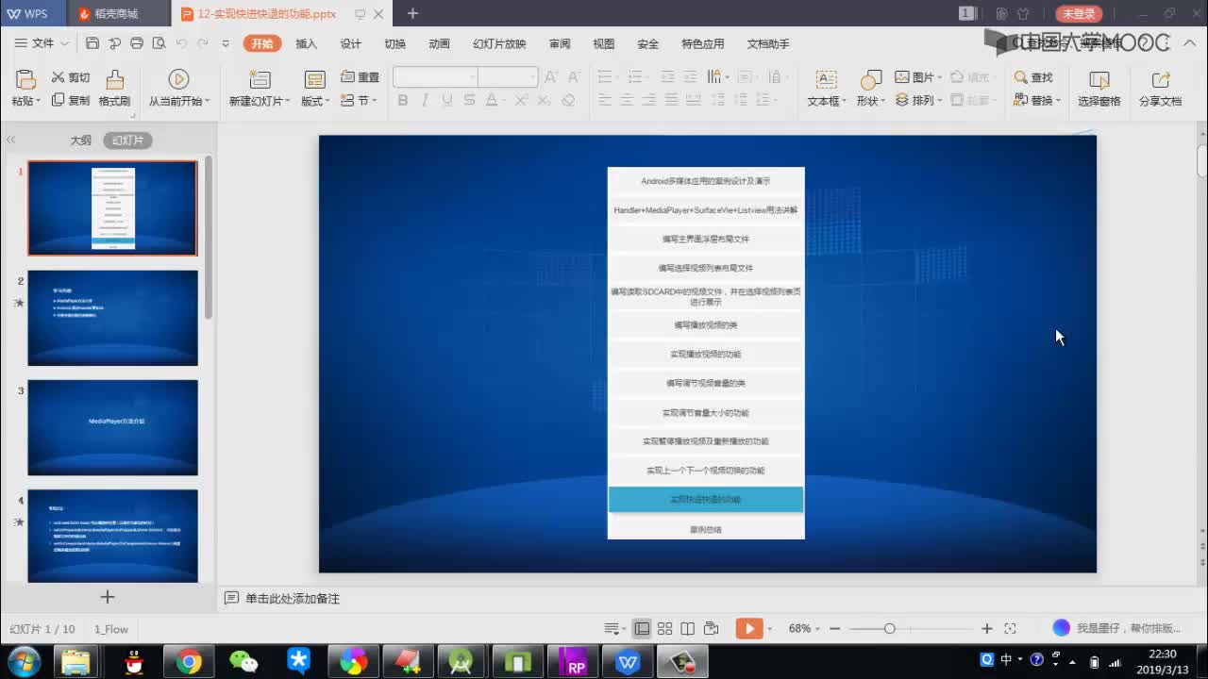
Task: Toggle Underline formatting
Action: [446, 100]
